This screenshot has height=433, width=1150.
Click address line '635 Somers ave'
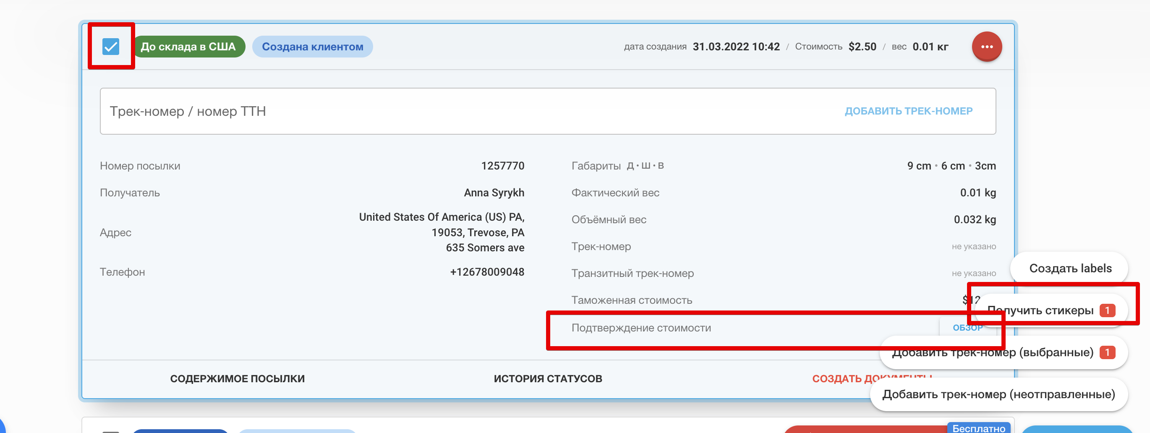pyautogui.click(x=485, y=248)
